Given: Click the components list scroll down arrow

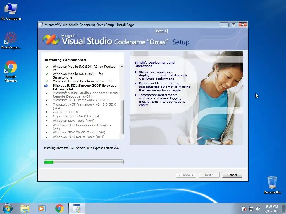Looking at the screenshot, I should tap(122, 137).
